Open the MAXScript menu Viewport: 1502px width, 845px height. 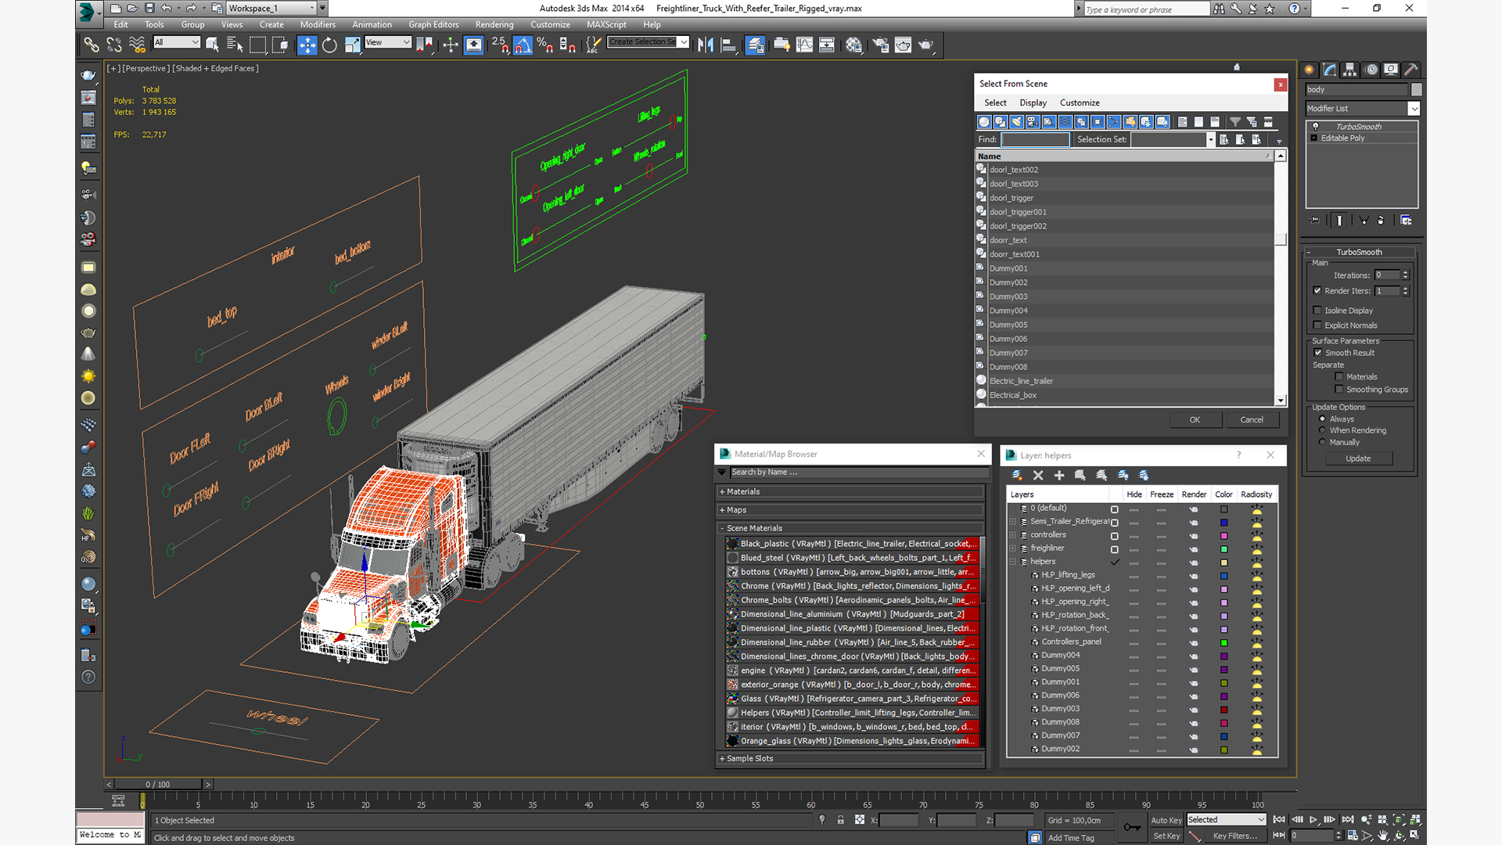(606, 24)
